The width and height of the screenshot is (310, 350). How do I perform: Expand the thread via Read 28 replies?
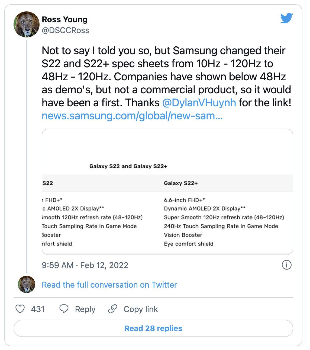coord(153,328)
